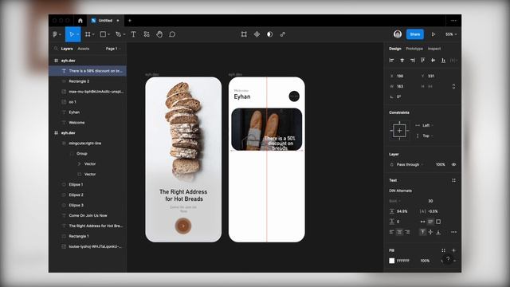Open the font weight Bold dropdown
The image size is (510, 287).
click(395, 201)
